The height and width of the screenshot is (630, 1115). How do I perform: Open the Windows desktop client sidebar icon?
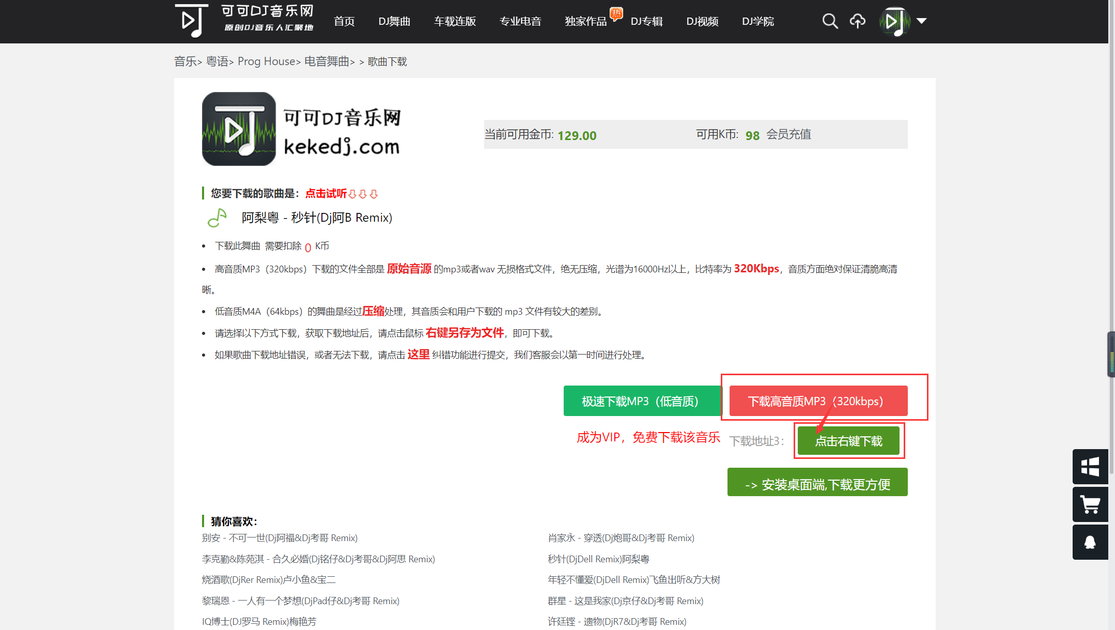1090,467
